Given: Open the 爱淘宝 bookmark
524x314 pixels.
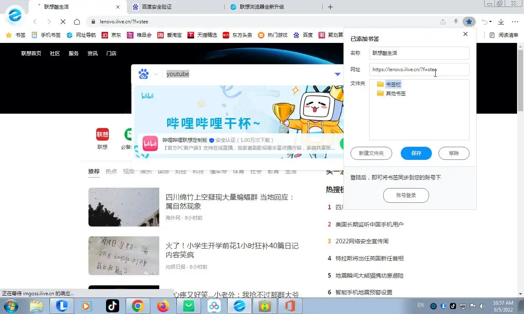Looking at the screenshot, I should tap(169, 35).
